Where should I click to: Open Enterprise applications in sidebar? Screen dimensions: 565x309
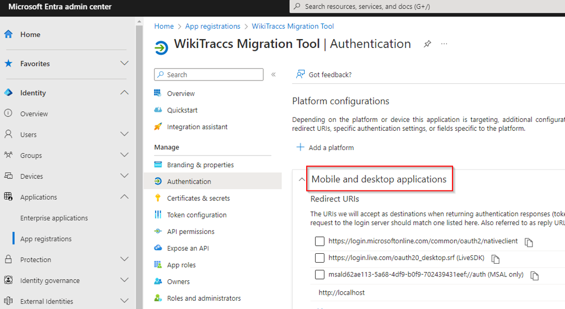pos(54,218)
